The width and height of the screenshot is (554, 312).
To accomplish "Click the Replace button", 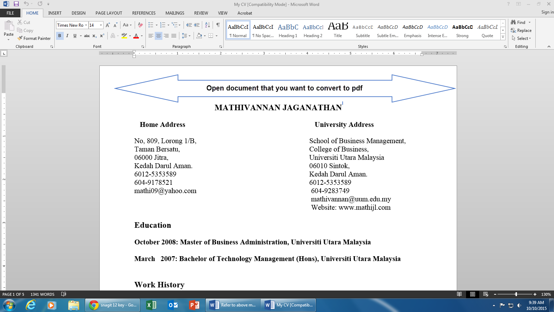I will pos(521,31).
